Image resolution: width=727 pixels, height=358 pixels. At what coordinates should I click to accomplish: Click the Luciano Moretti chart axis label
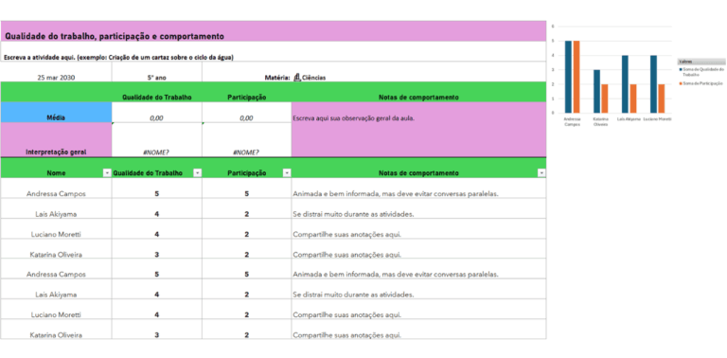658,119
